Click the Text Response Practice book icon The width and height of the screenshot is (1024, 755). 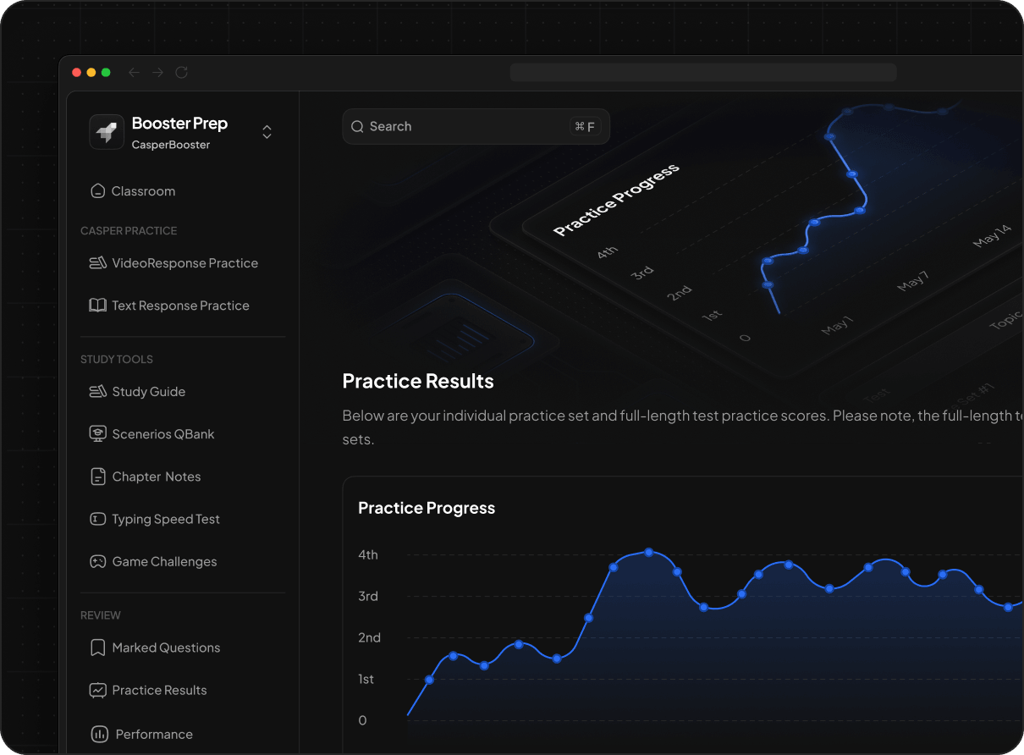click(98, 306)
